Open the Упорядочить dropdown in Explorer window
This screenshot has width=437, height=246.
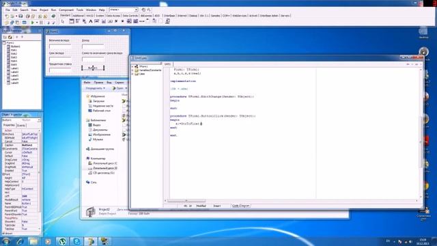(95, 88)
